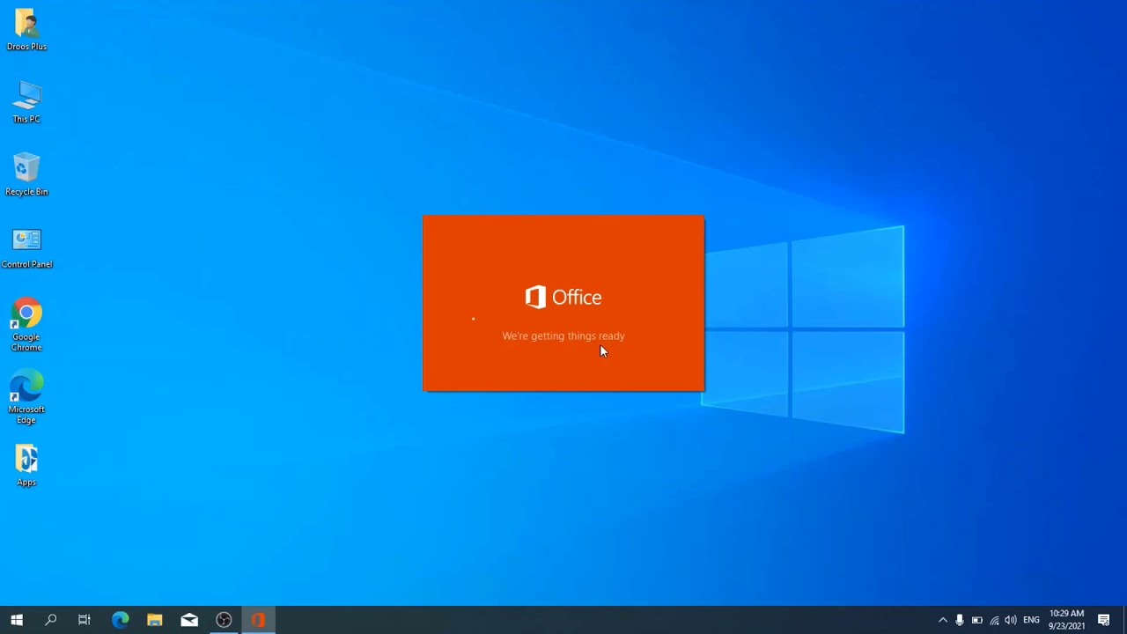The image size is (1127, 634).
Task: Open the battery status tray icon
Action: [977, 620]
